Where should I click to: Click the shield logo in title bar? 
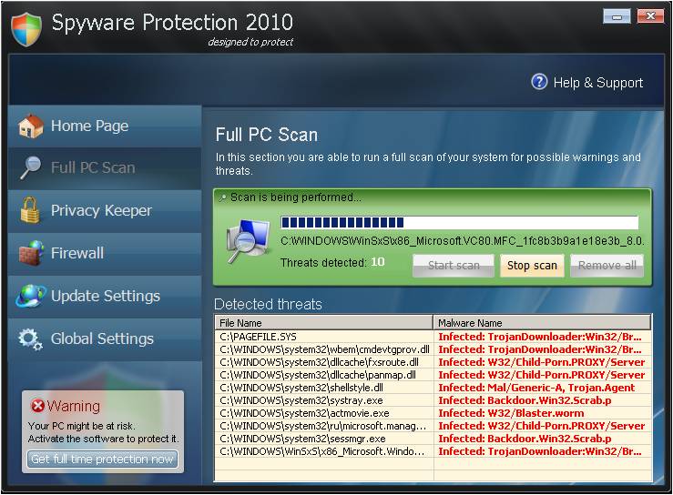click(26, 29)
